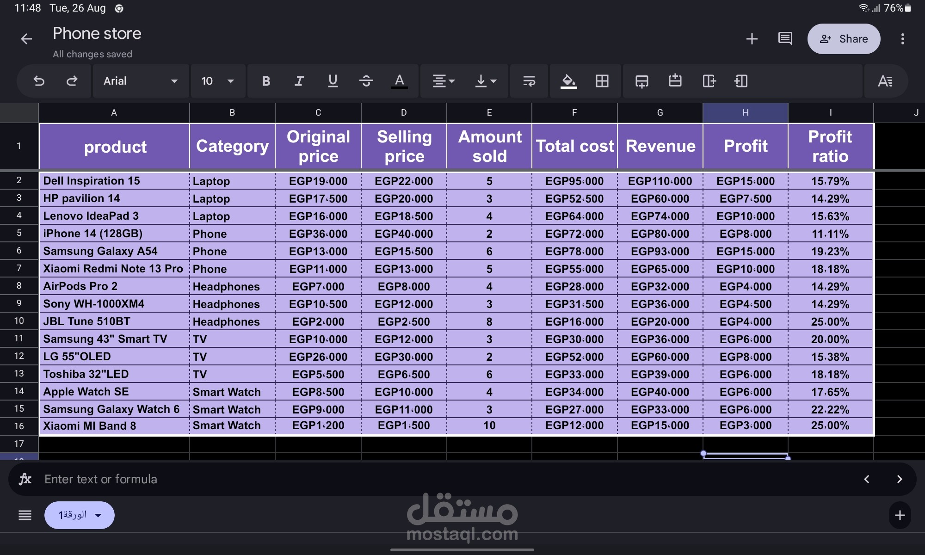Image resolution: width=925 pixels, height=555 pixels.
Task: Select the 'product' header cell
Action: (x=114, y=146)
